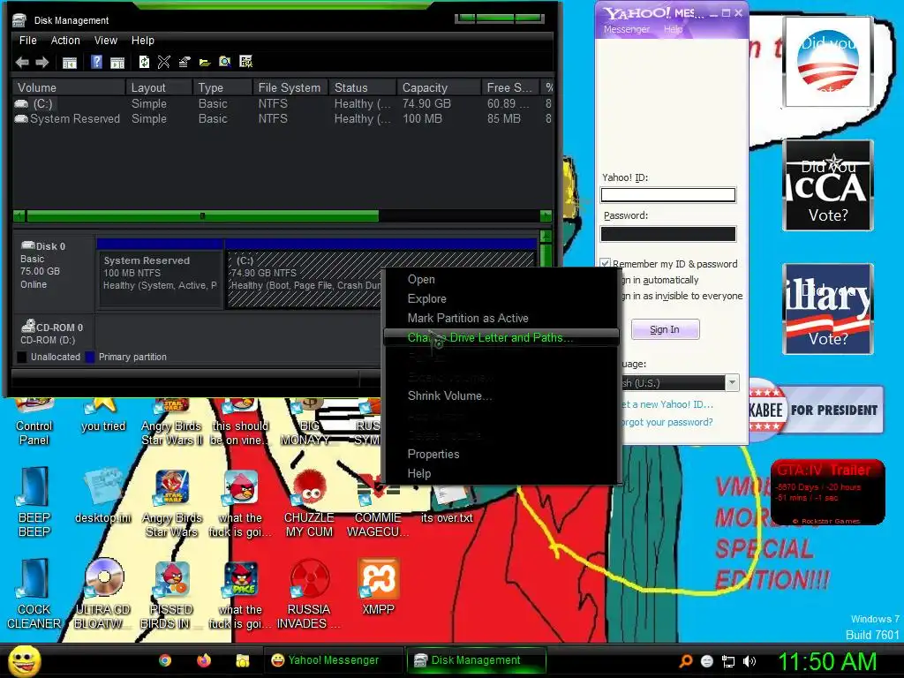Open the file explorer folder taskbar icon
This screenshot has width=904, height=678.
point(243,660)
